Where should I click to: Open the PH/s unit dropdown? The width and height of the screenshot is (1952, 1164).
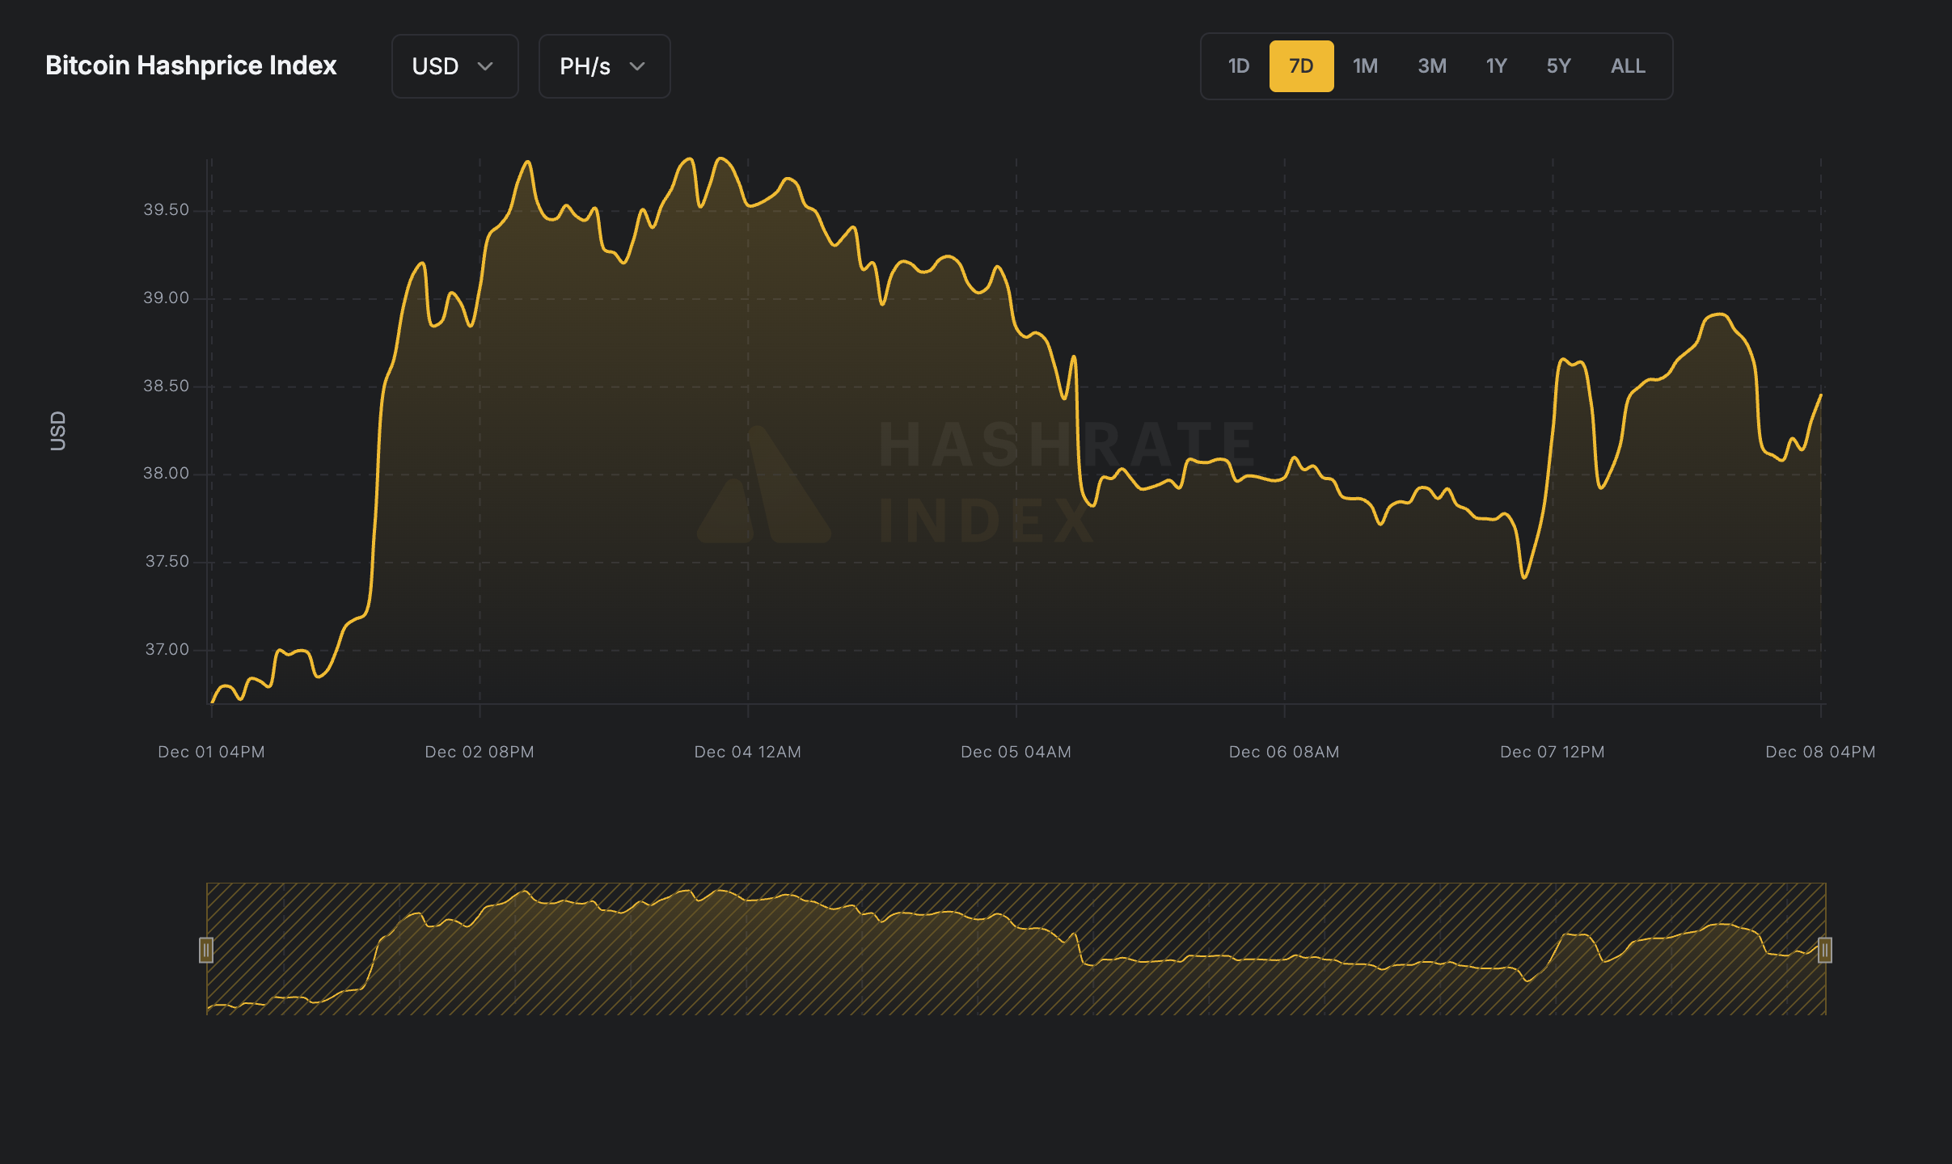coord(603,66)
